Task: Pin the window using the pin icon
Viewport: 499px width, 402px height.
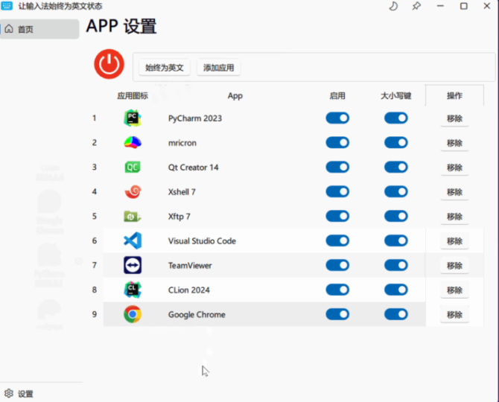Action: click(416, 7)
